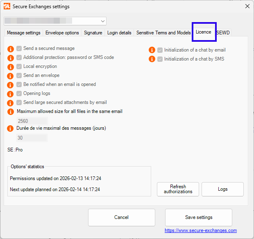The height and width of the screenshot is (239, 254).
Task: Click Next update planned on 2026-02-14 text
Action: coord(55,189)
